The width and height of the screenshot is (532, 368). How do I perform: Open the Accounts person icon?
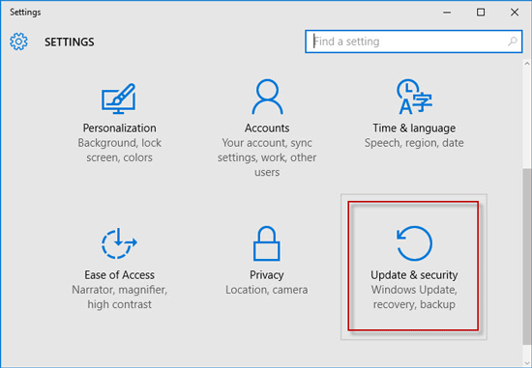click(267, 97)
